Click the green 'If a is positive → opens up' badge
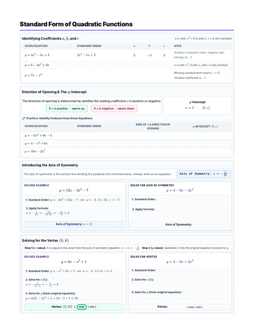254x329 pixels. point(66,108)
